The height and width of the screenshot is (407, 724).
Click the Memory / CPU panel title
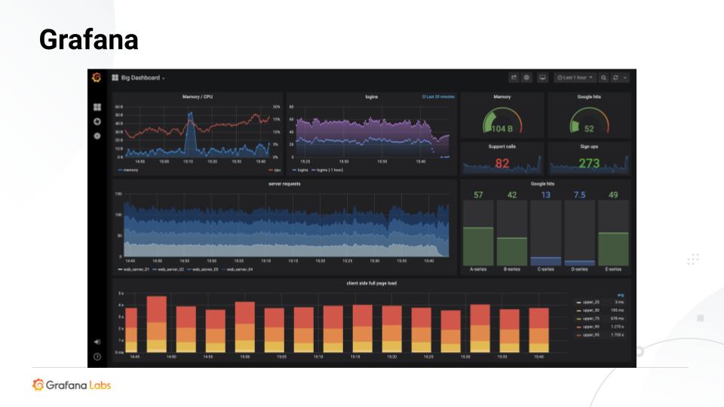[198, 97]
